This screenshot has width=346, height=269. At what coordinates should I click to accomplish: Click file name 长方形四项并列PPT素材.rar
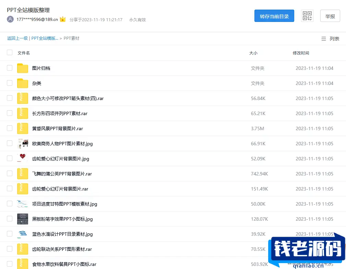click(x=60, y=113)
